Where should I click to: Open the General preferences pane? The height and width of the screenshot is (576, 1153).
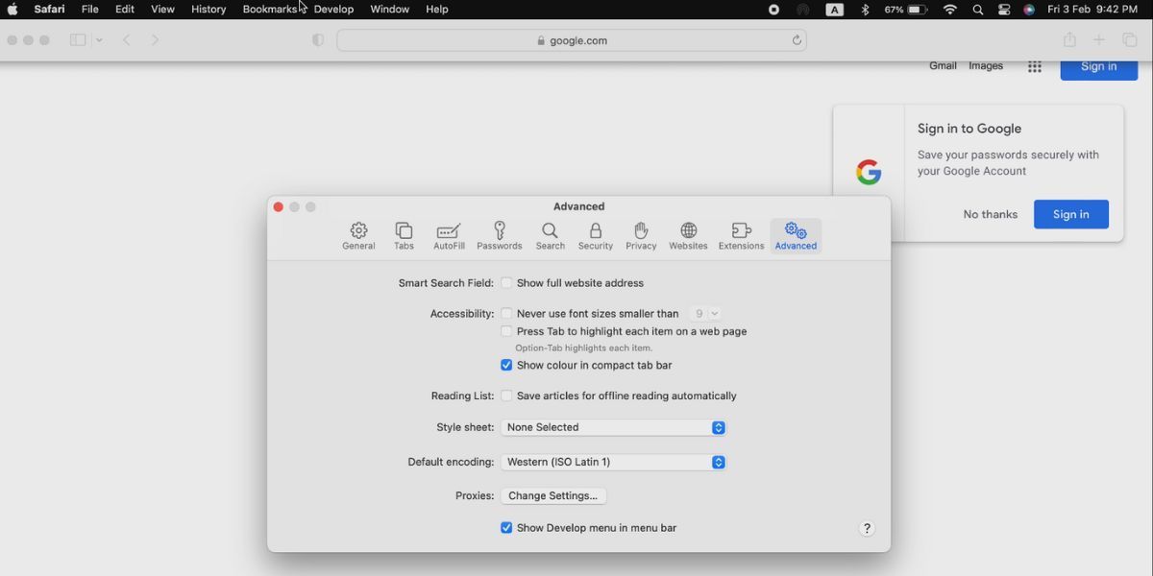(x=358, y=236)
